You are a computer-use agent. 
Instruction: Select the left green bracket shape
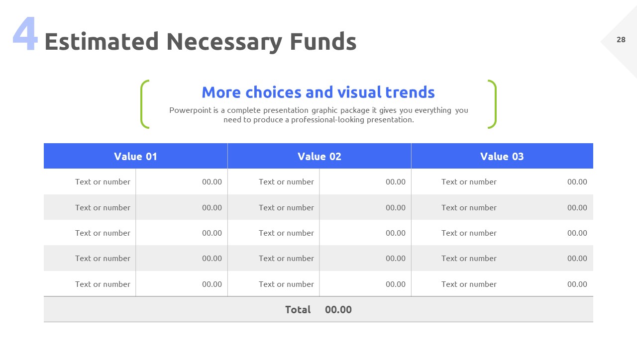(144, 104)
